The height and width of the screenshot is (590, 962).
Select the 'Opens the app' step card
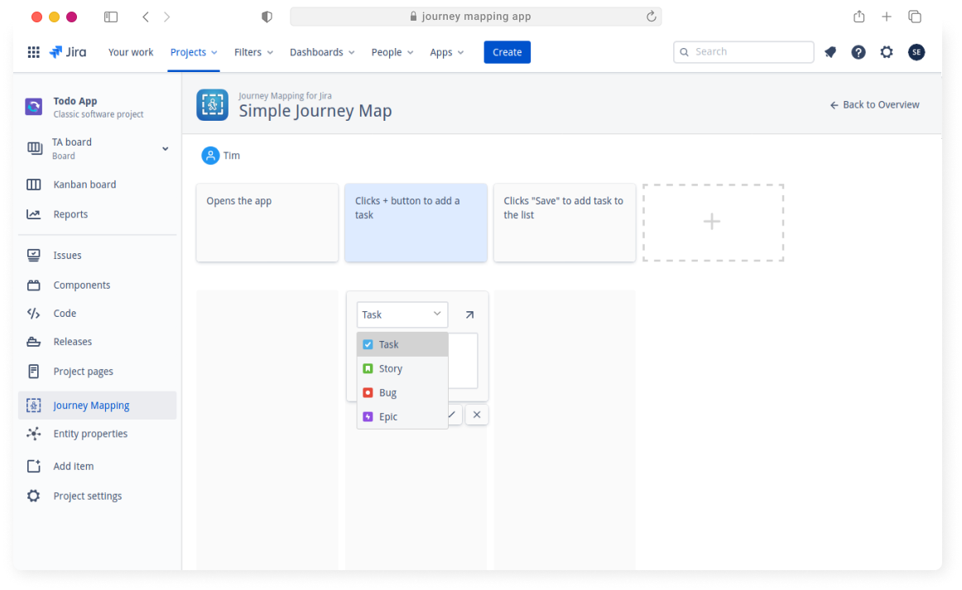[x=267, y=223]
